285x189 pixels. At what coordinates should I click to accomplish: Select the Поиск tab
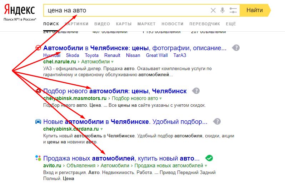click(x=51, y=24)
